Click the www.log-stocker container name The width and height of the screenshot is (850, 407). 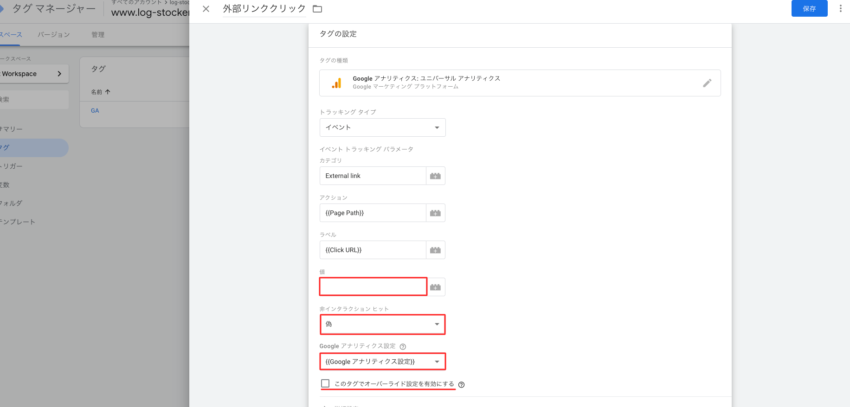[150, 13]
